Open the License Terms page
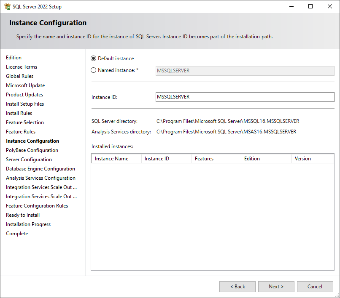 [x=22, y=67]
